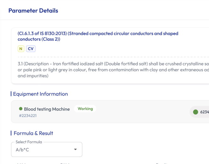Click the A/b*C formula value
The height and width of the screenshot is (164, 209).
pos(23,149)
